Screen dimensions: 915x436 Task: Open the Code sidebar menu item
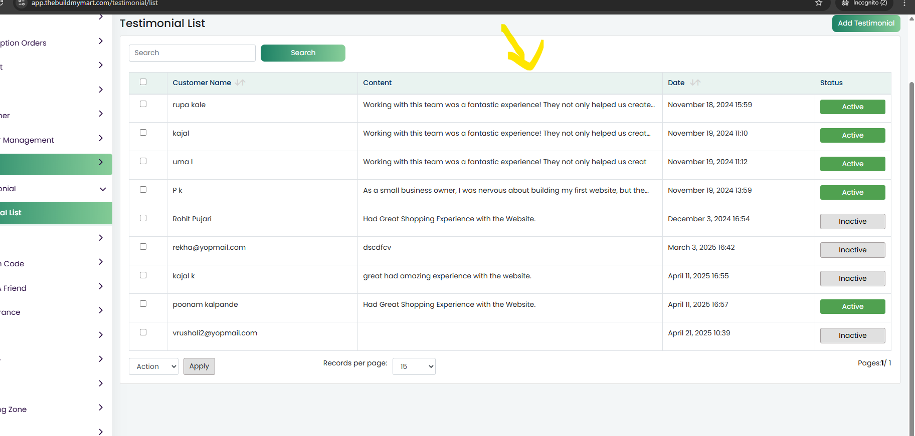tap(13, 264)
